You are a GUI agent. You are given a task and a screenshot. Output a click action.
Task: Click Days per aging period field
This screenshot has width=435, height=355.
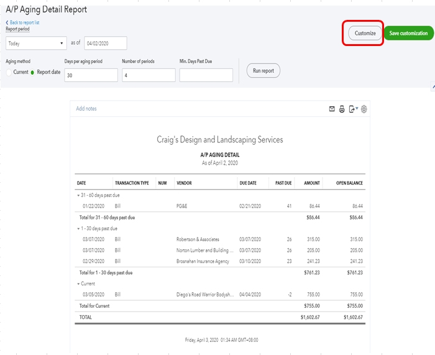tap(91, 75)
